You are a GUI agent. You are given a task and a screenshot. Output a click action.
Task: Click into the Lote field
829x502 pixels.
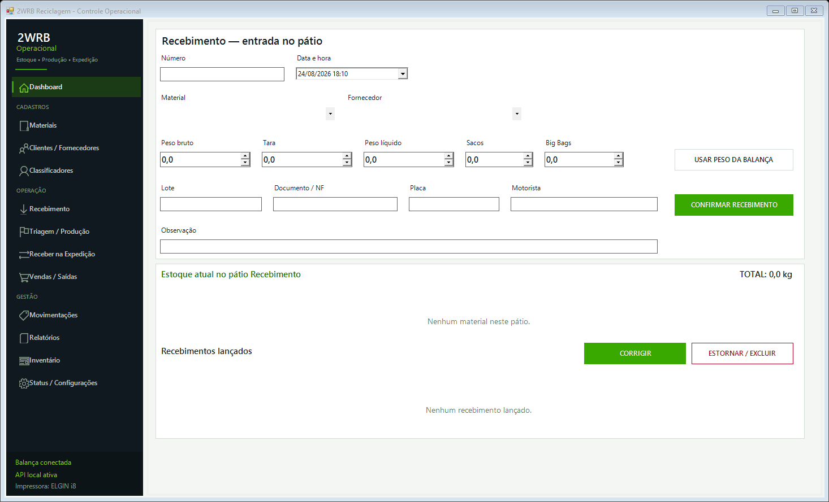click(x=211, y=204)
